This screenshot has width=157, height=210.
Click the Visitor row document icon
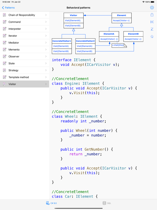tap(5, 84)
